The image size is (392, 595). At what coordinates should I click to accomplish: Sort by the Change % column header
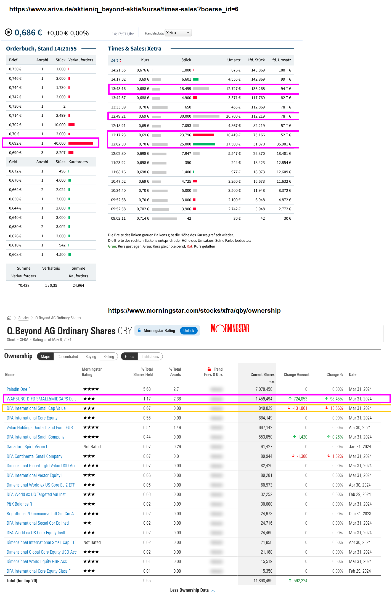(335, 374)
